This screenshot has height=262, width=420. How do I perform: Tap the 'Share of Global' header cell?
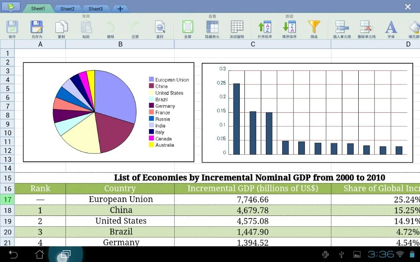tap(376, 189)
